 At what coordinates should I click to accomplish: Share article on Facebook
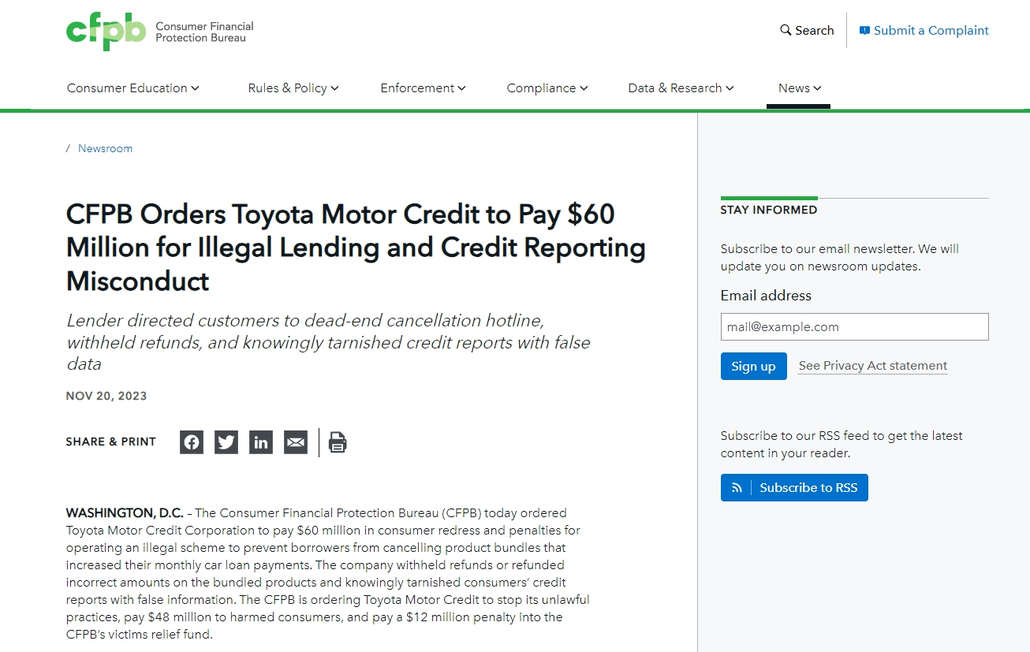tap(192, 442)
